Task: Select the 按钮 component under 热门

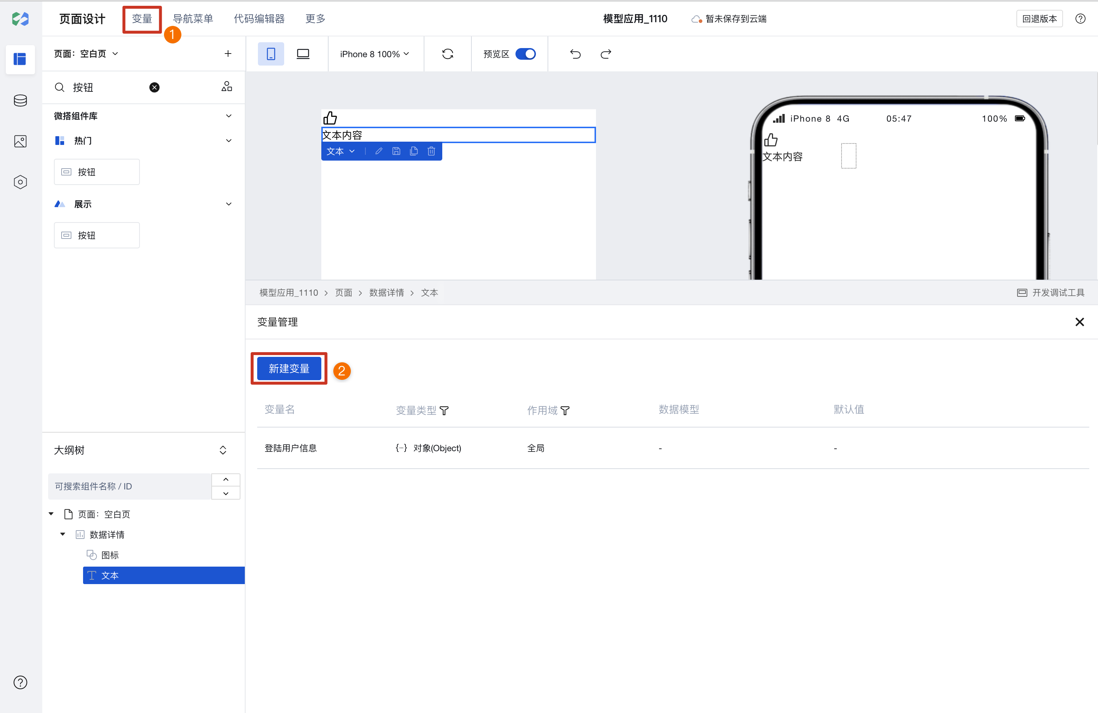Action: [97, 172]
